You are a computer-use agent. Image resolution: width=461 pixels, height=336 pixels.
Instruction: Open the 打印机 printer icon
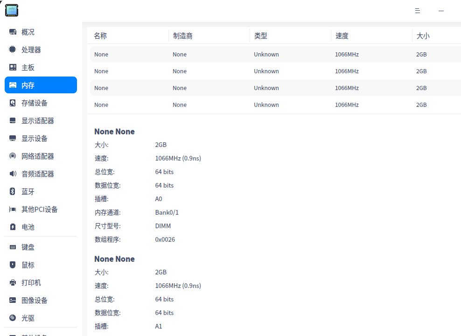coord(13,282)
